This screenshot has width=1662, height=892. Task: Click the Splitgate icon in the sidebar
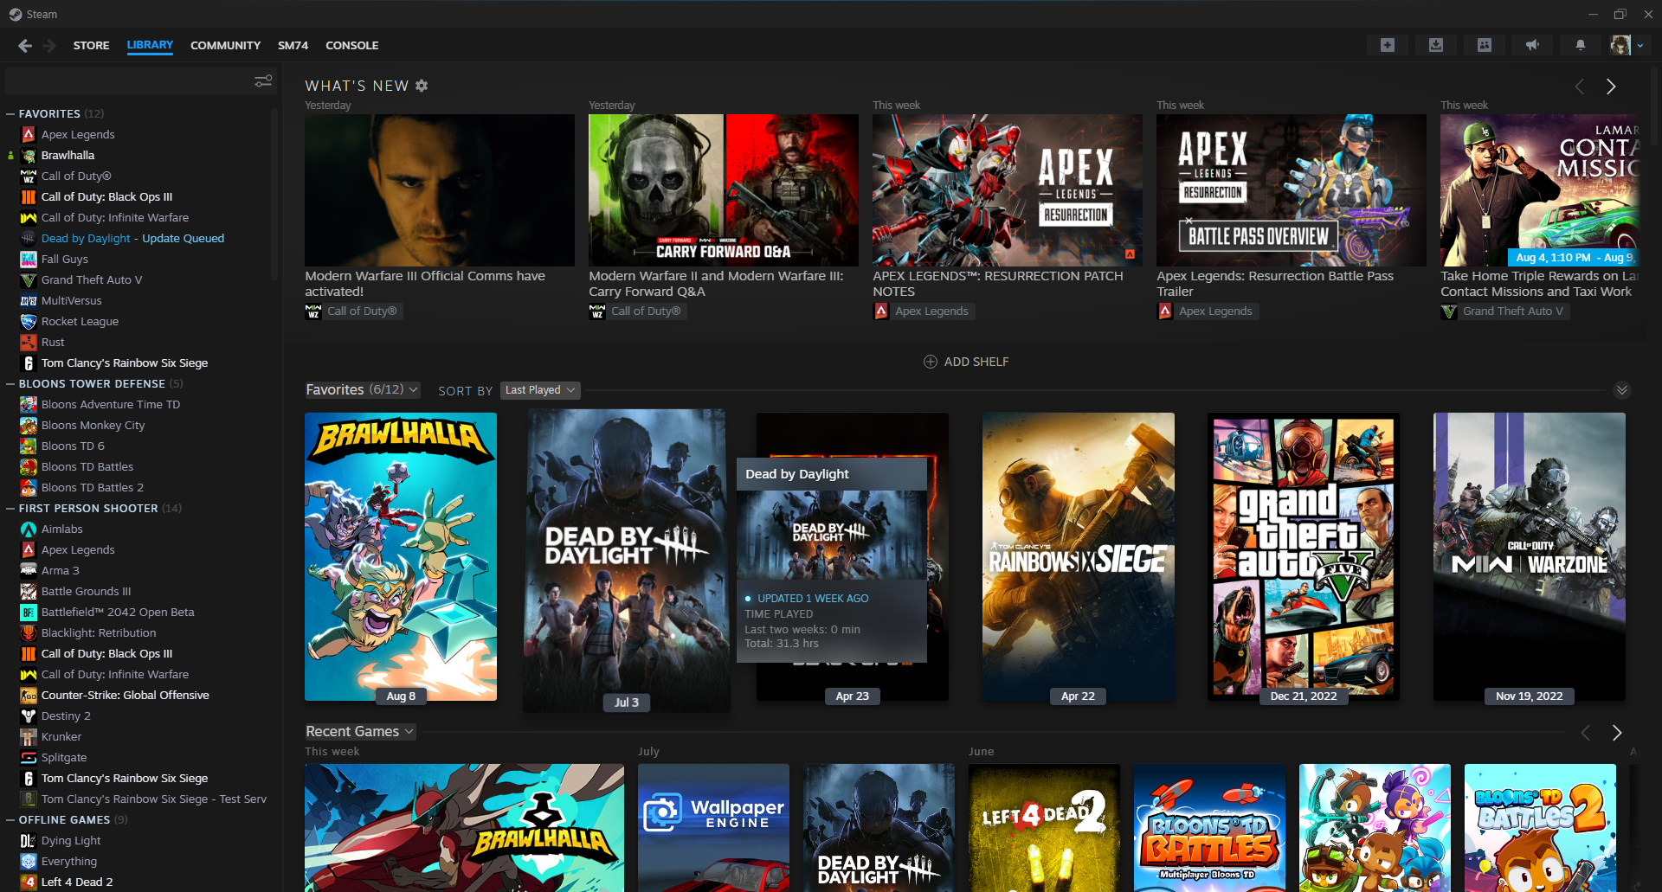click(29, 757)
